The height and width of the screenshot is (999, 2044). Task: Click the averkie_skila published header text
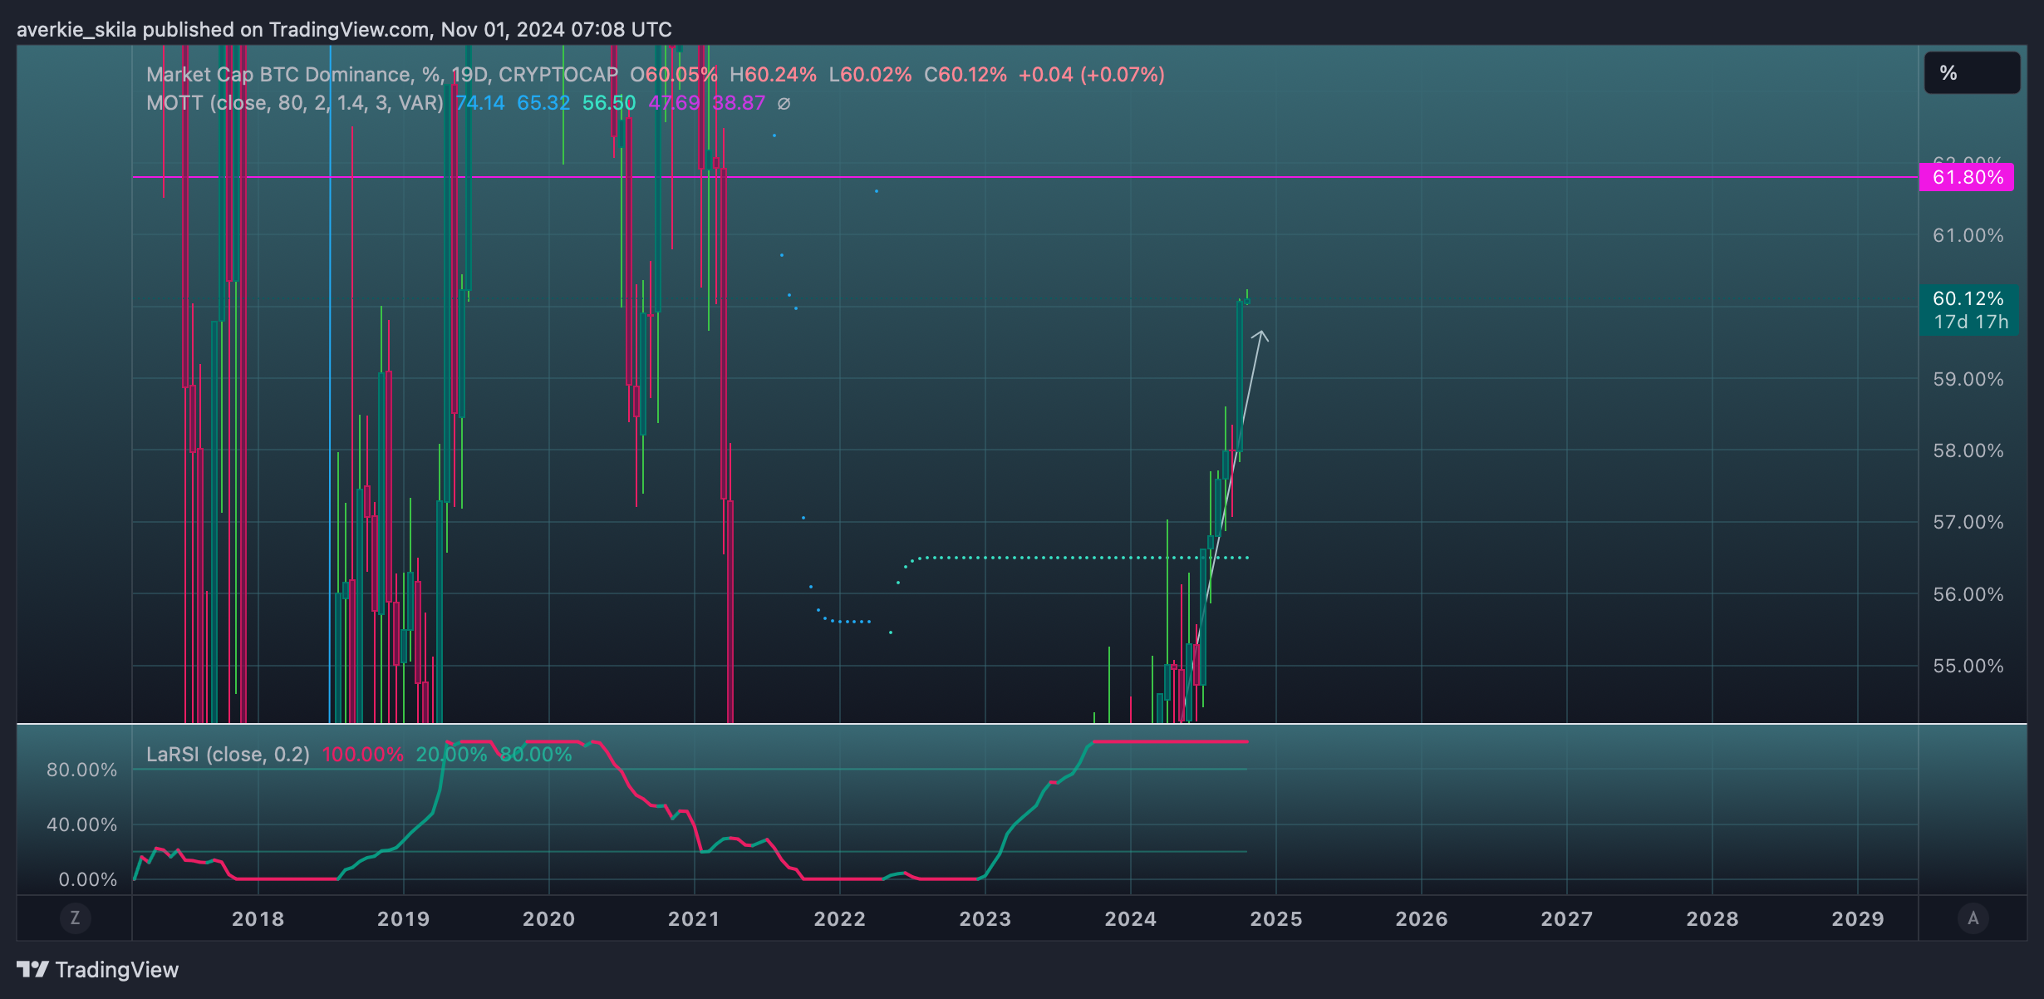point(344,30)
